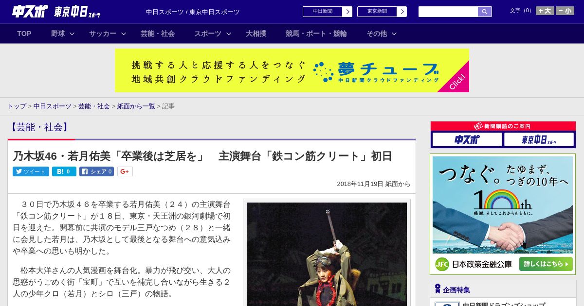Open the スポーツ navigation menu
This screenshot has height=306, width=584.
pos(208,34)
